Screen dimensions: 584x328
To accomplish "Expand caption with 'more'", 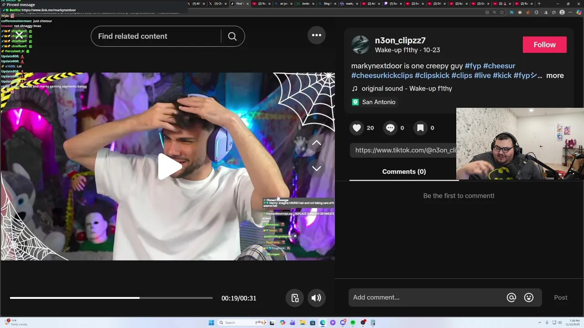I will (555, 76).
